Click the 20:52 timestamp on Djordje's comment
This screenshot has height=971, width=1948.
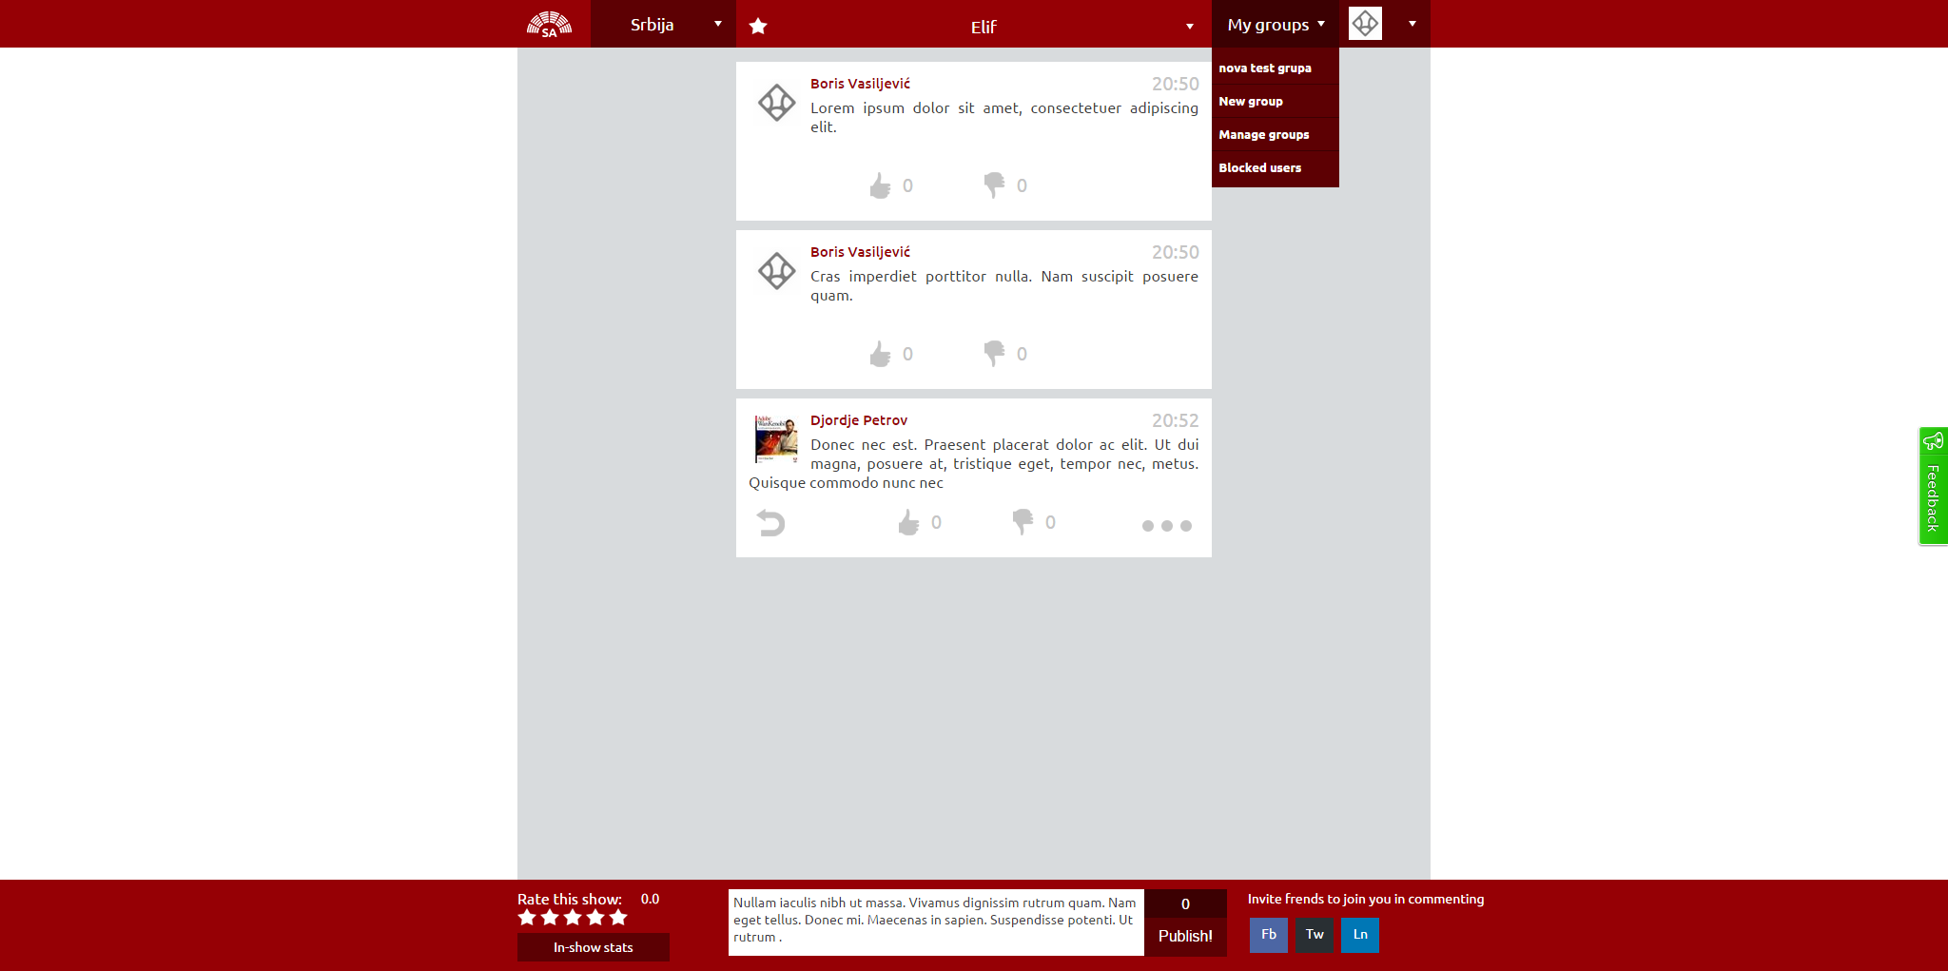pyautogui.click(x=1176, y=420)
